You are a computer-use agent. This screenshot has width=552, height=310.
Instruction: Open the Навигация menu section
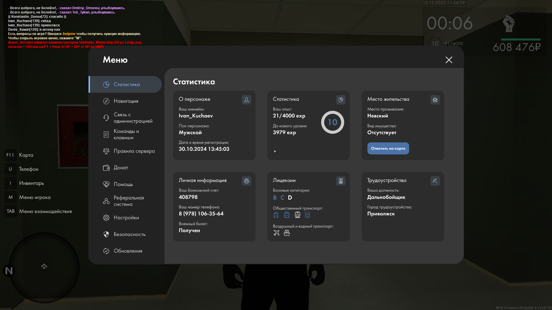click(126, 101)
